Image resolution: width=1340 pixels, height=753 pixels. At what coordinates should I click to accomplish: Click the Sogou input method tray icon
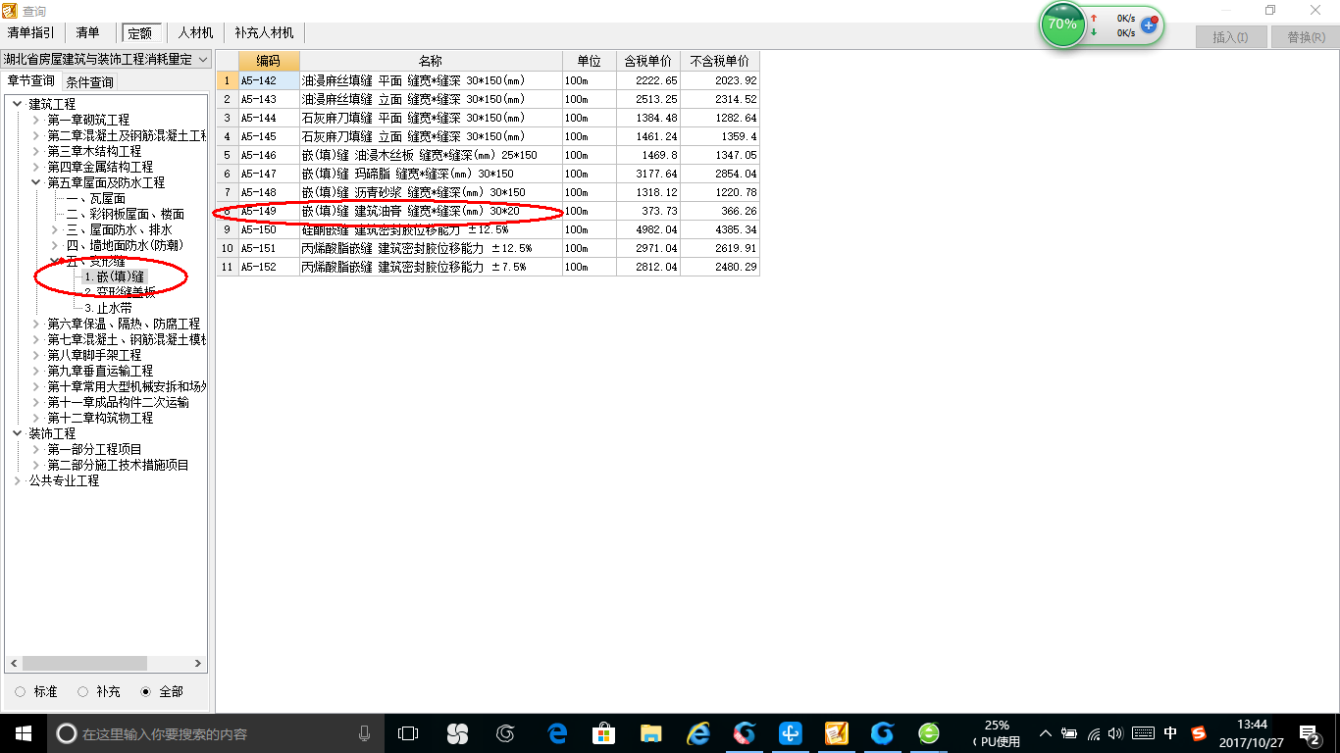(1199, 733)
